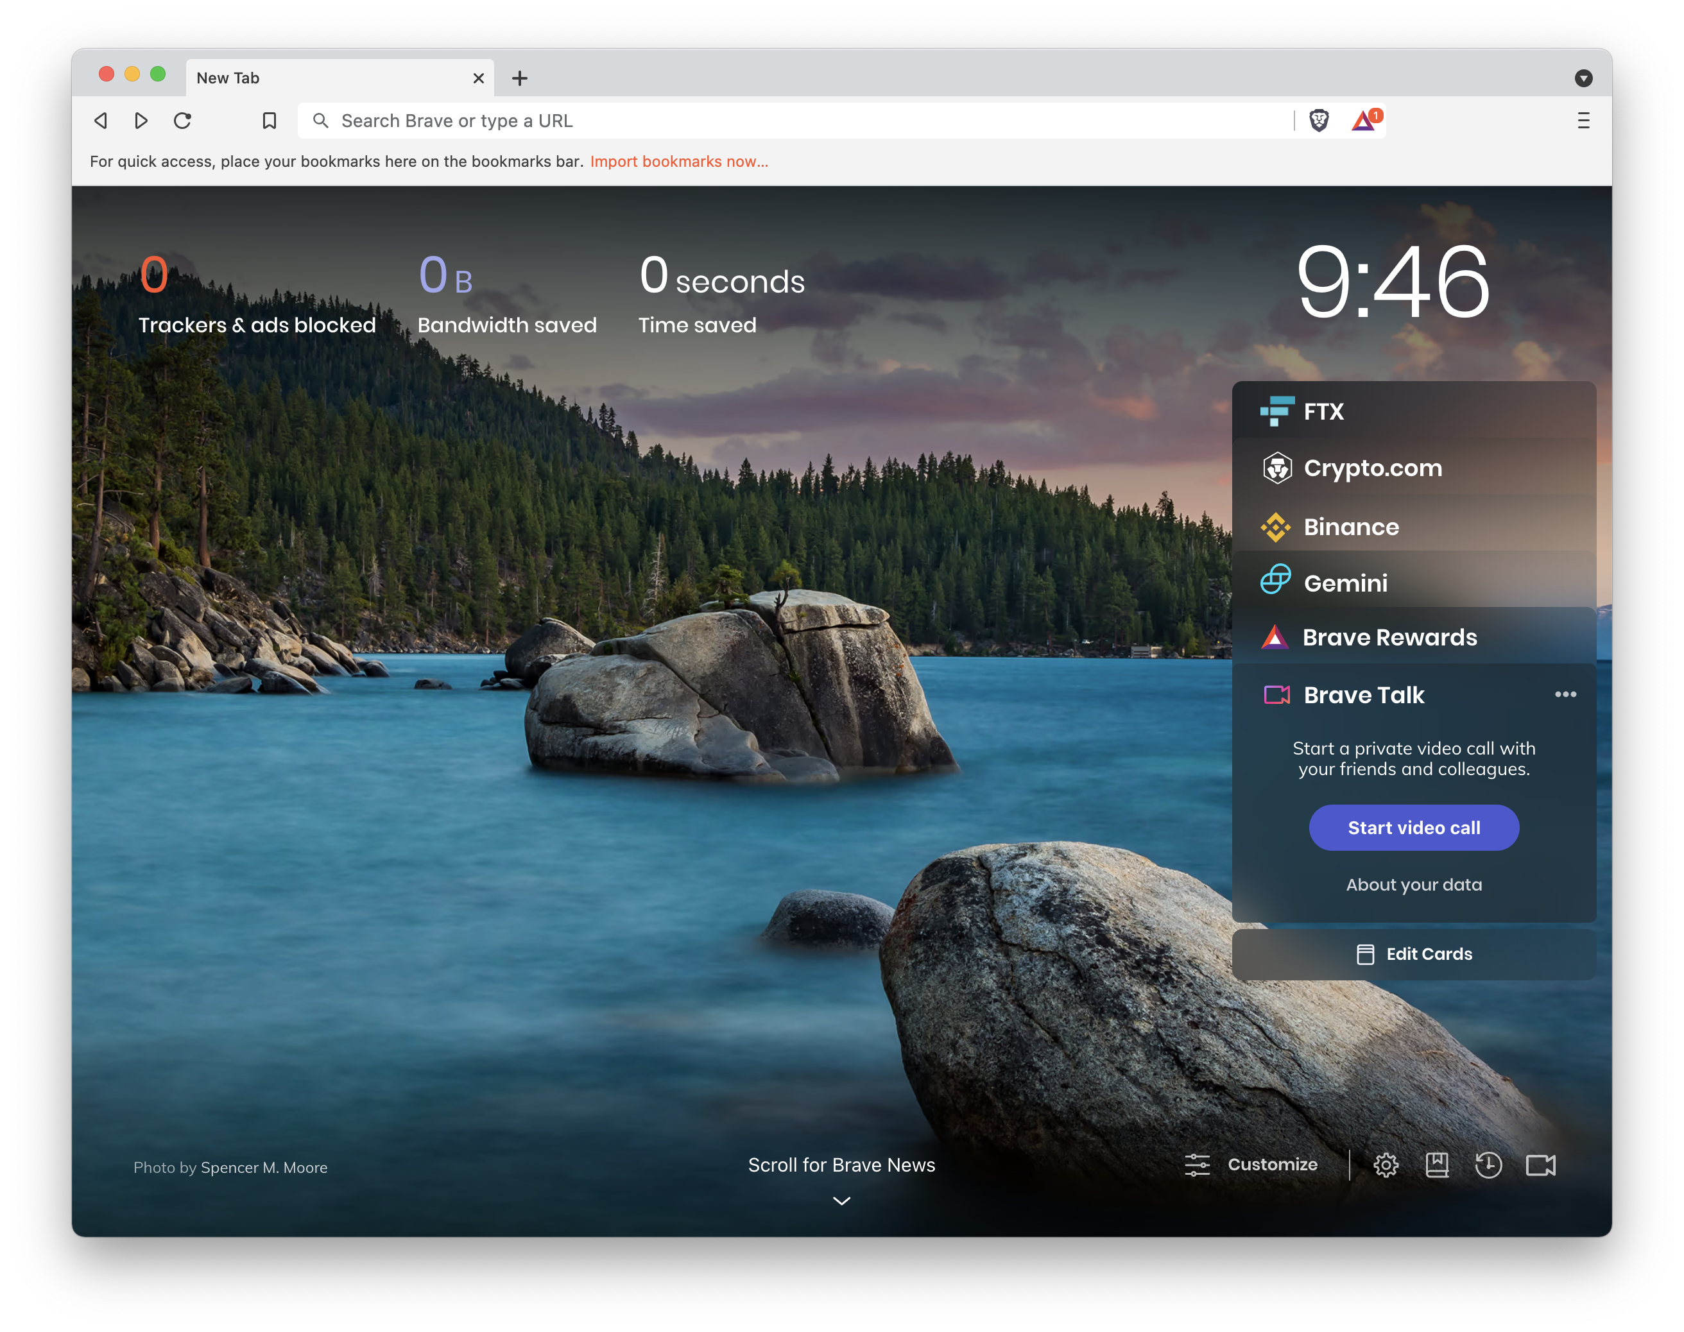Open photographer Spencer M. Moore link

point(264,1168)
